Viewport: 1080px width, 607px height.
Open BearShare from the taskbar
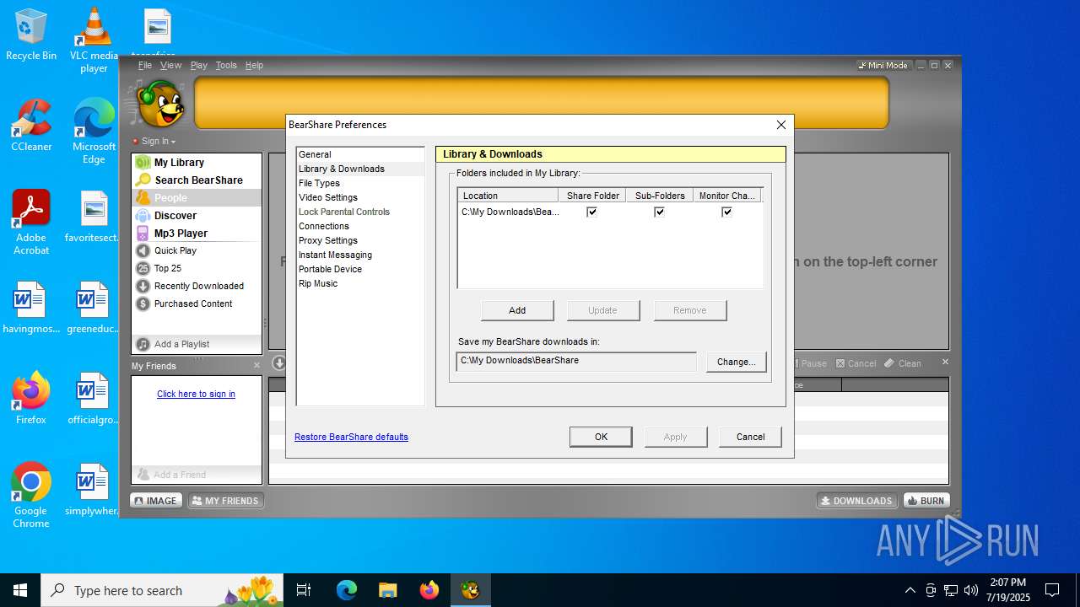click(470, 590)
